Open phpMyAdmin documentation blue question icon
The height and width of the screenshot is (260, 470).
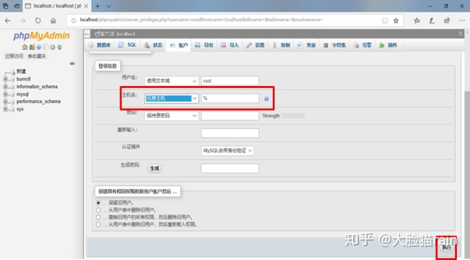39,47
